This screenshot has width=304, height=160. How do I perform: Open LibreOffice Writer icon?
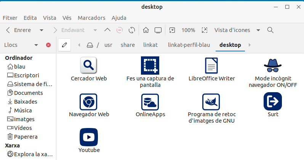click(211, 66)
